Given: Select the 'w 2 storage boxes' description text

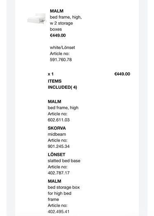Looking at the screenshot, I should 61,26.
